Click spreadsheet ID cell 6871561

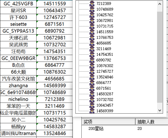coord(55,24)
